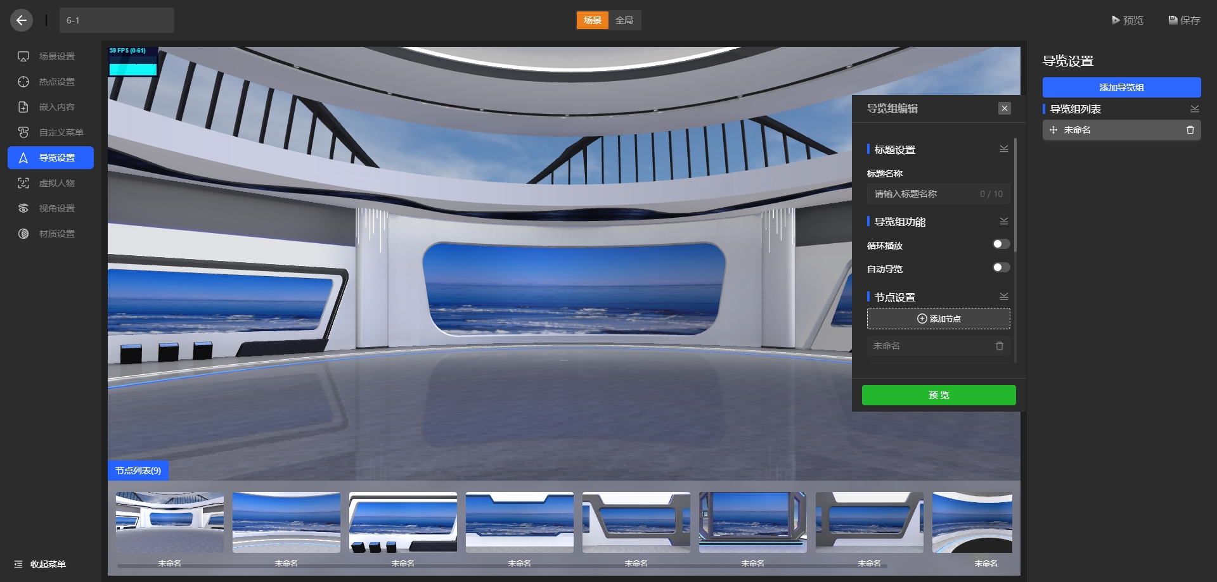
Task: Click the 节点列表 horizontal scrollbar
Action: (x=501, y=566)
